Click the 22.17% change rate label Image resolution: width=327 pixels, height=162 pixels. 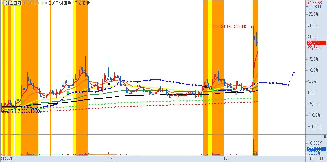click(314, 47)
